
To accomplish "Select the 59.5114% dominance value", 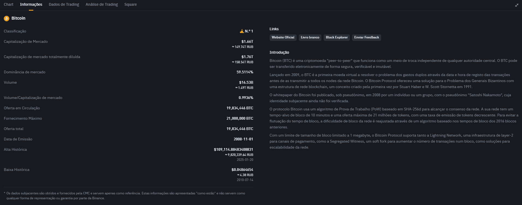I will tap(245, 72).
